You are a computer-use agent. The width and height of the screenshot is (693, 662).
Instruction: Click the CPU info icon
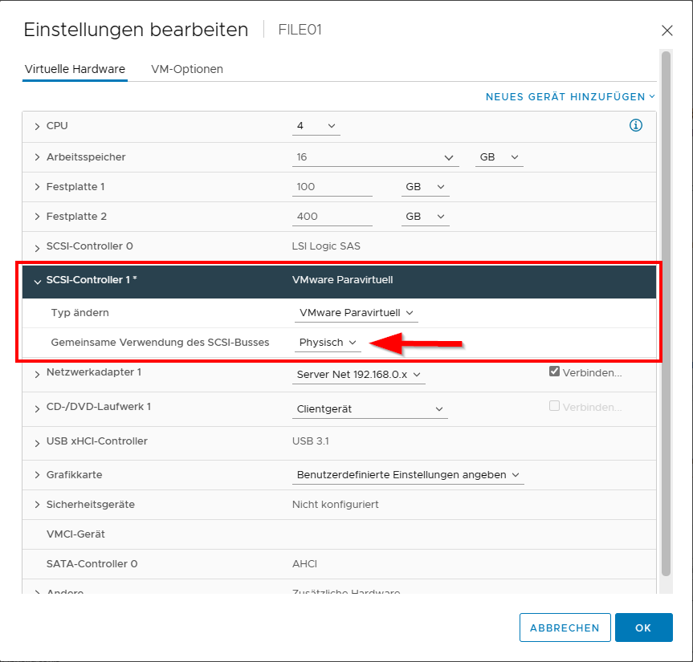(636, 126)
